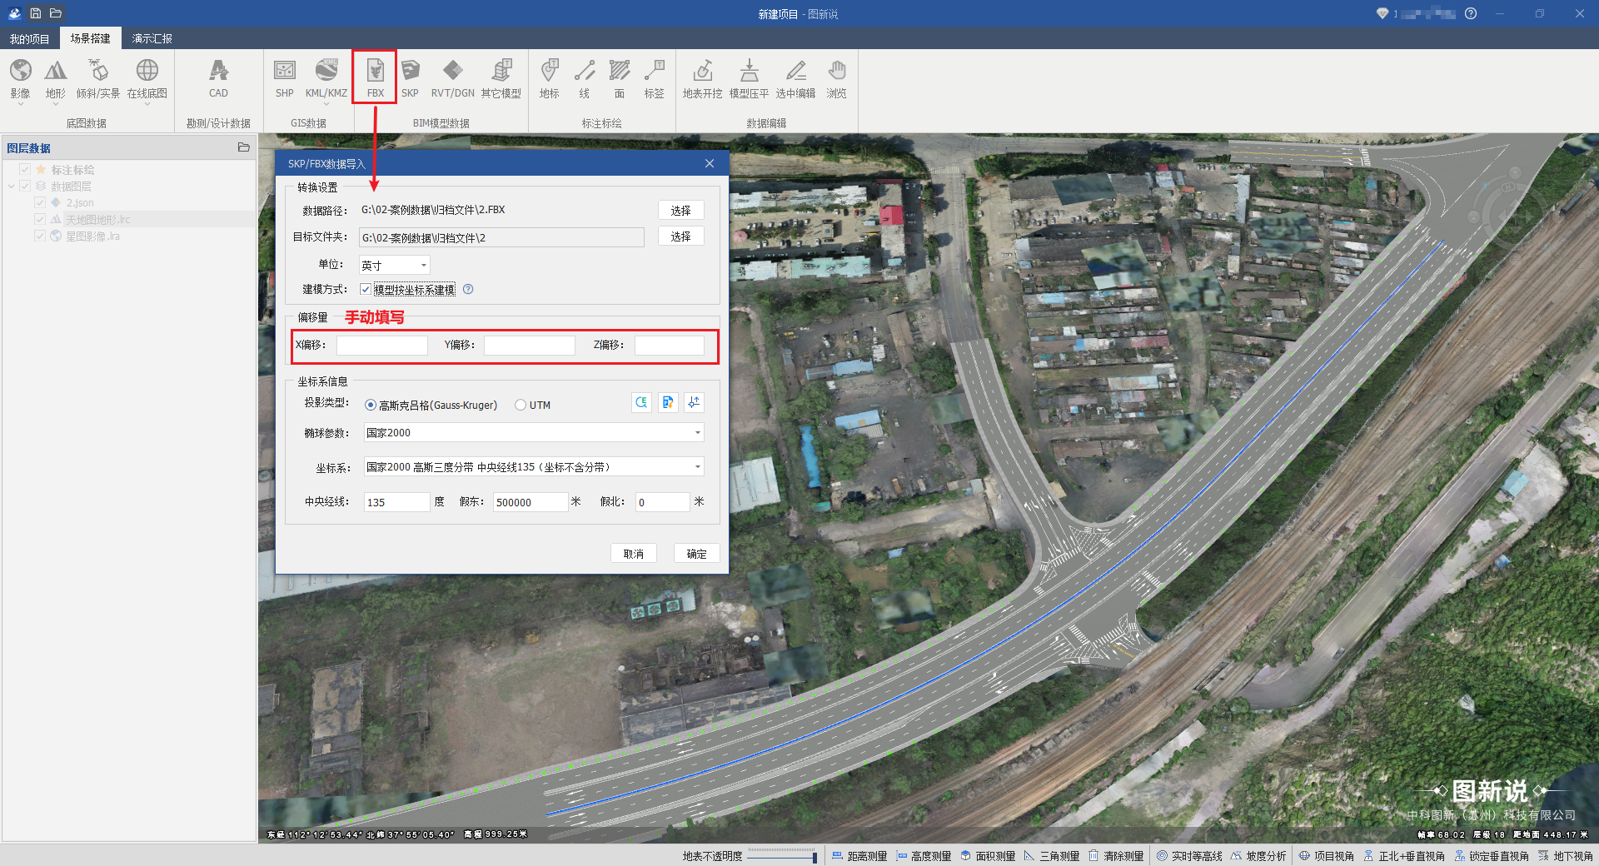Select the UTM projection radio button
The width and height of the screenshot is (1599, 866).
tap(521, 406)
